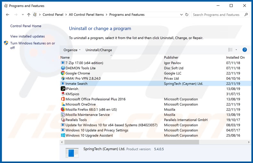Viewport: 253px width, 163px height.
Task: Select Microsoft Office Professional Plus 2016
Action: coord(155,99)
